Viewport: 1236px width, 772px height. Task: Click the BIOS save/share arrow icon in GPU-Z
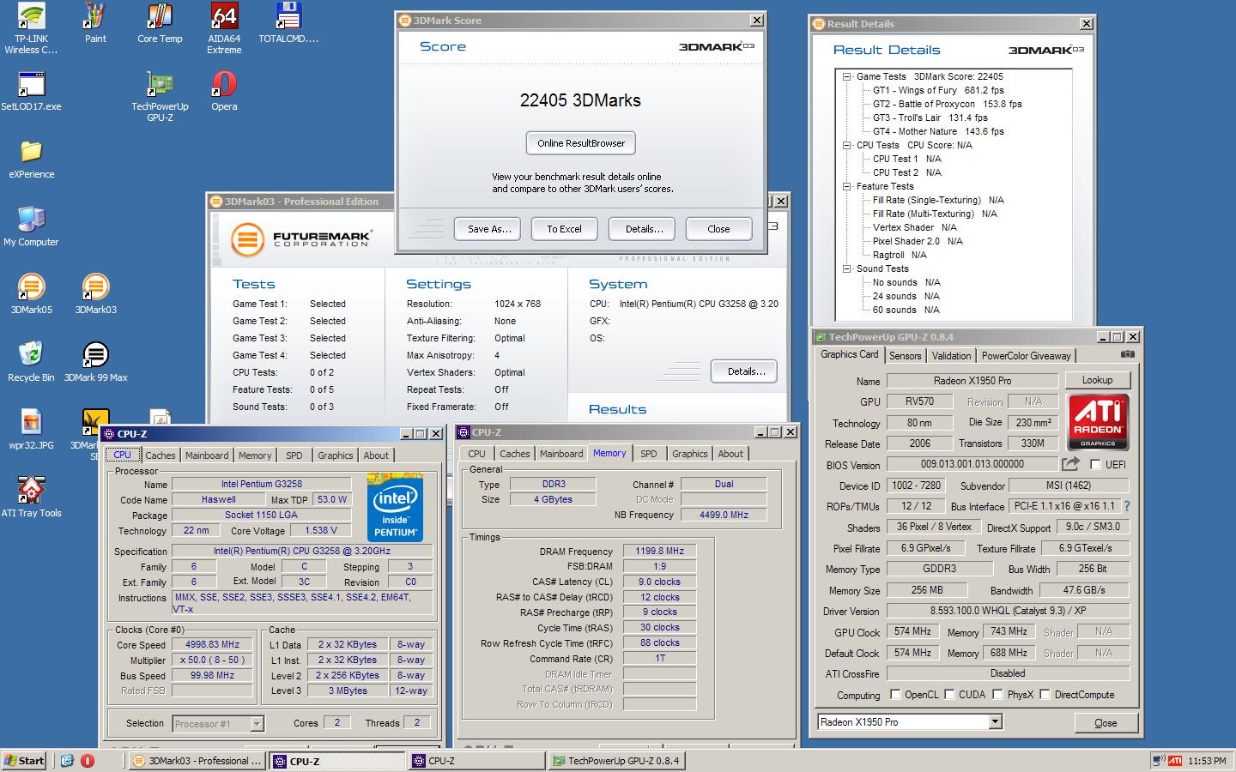(x=1070, y=464)
